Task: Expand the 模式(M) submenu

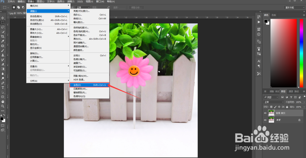Action: click(48, 6)
